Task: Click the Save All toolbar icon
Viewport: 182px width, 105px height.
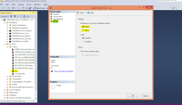Action: coord(30,8)
